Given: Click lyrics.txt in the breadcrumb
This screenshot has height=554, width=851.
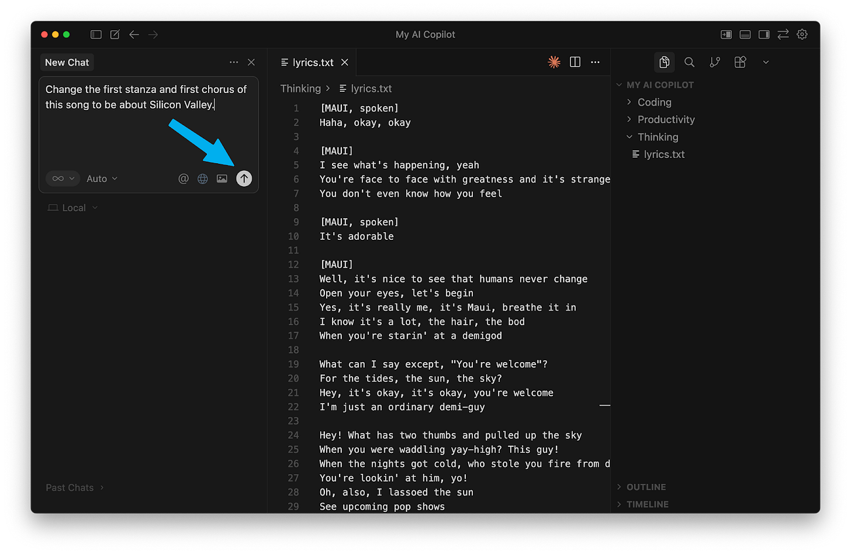Looking at the screenshot, I should pos(371,88).
